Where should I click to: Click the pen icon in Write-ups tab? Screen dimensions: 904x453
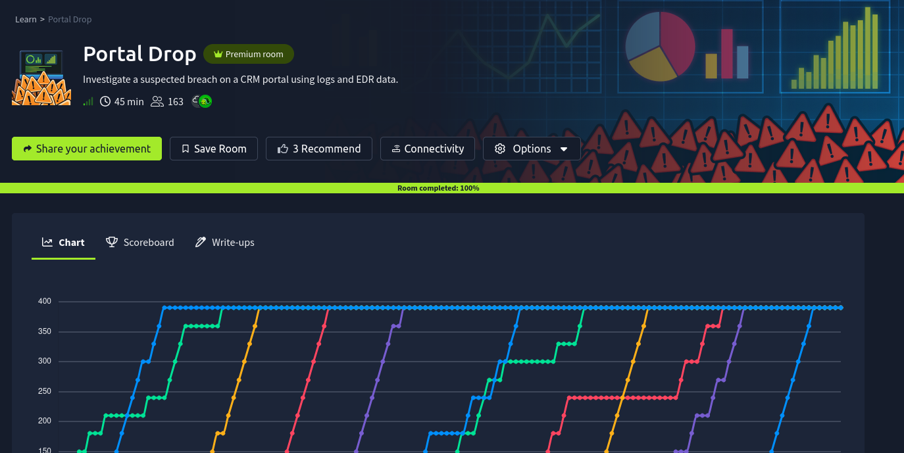201,242
